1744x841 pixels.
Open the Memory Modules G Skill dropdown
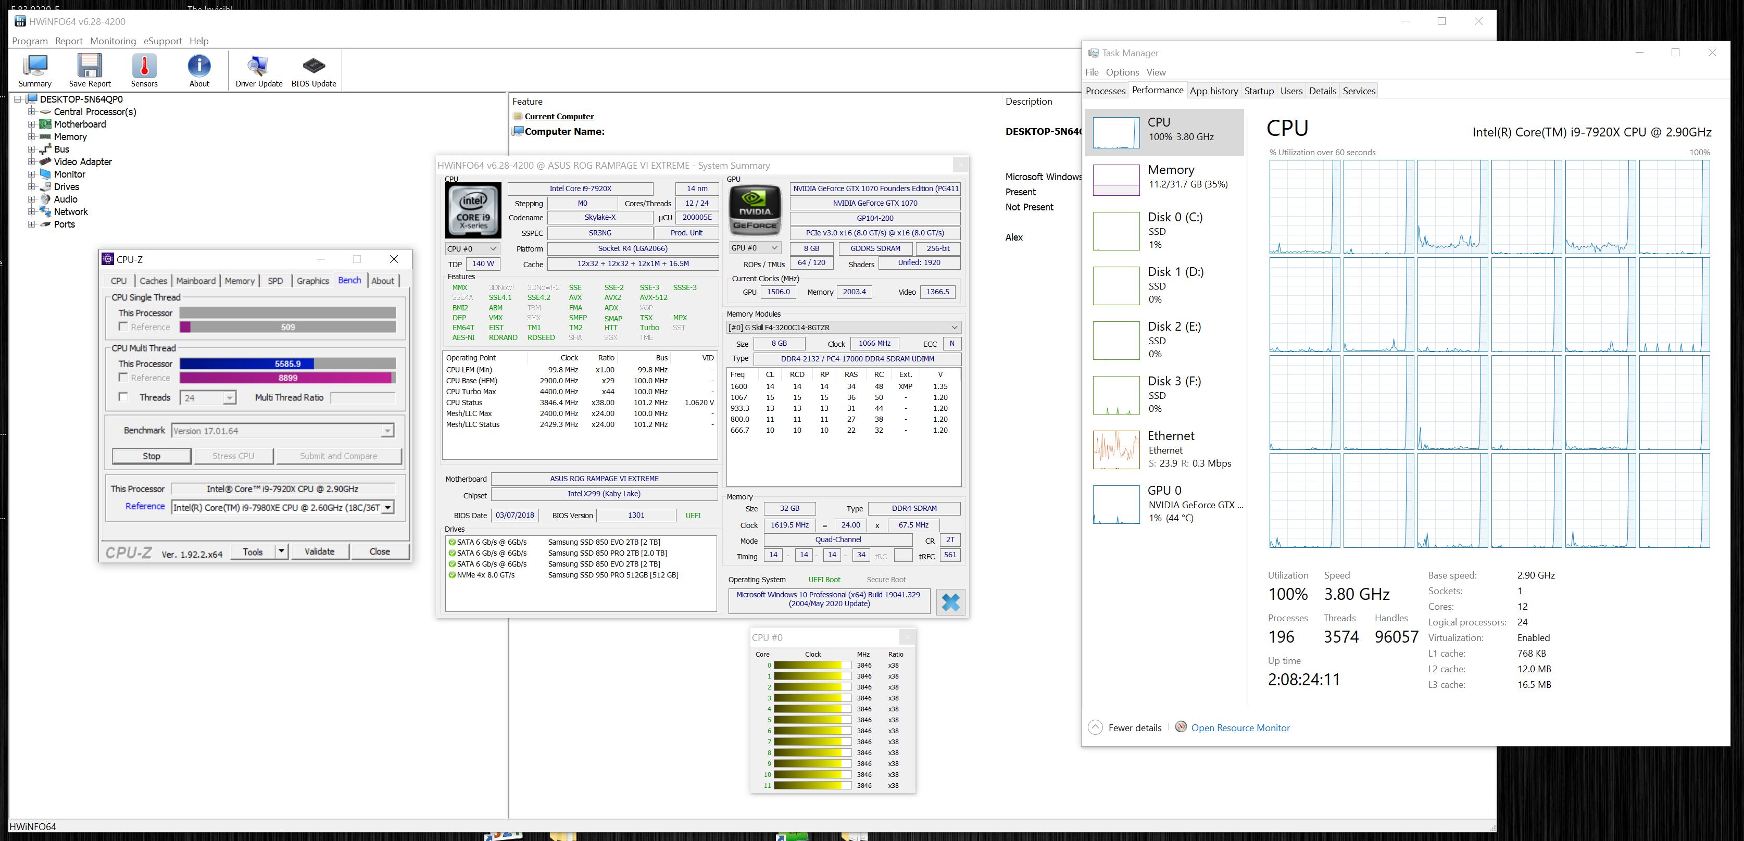844,327
